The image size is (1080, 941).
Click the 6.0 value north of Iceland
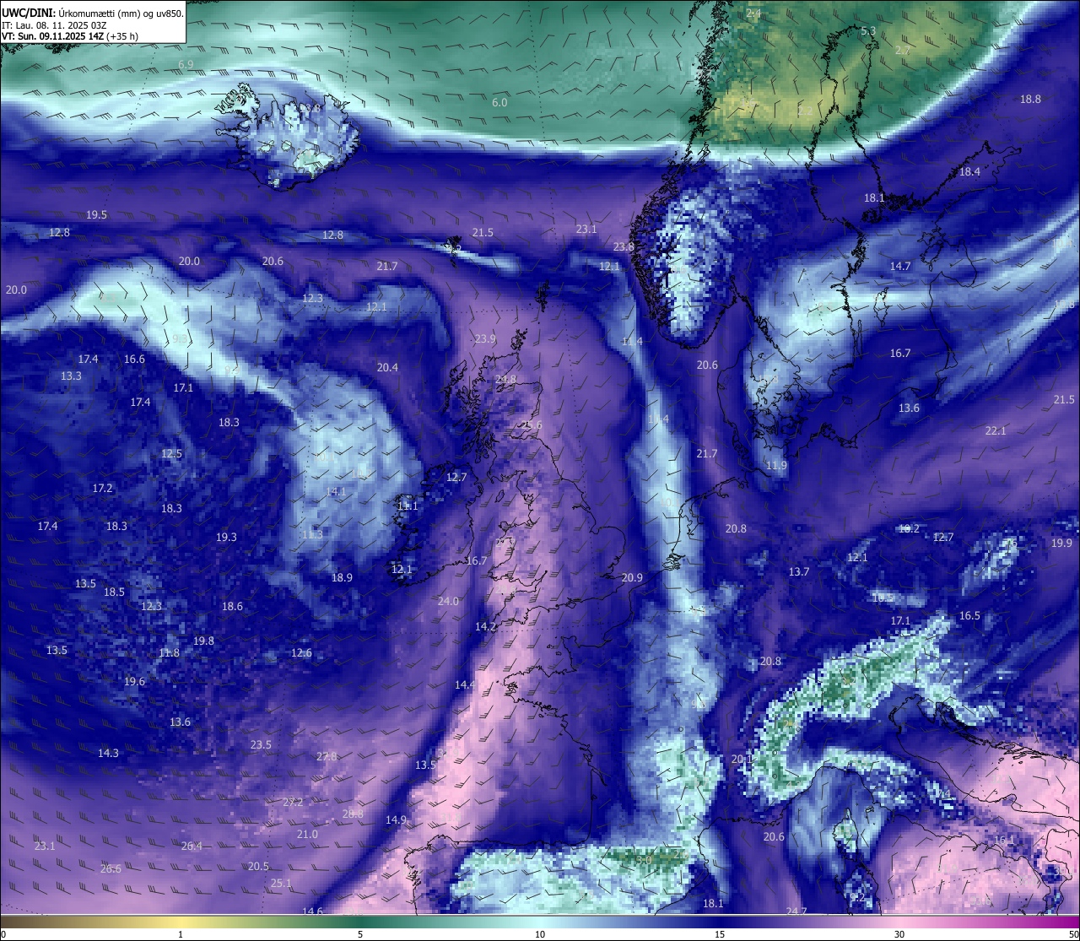(499, 102)
